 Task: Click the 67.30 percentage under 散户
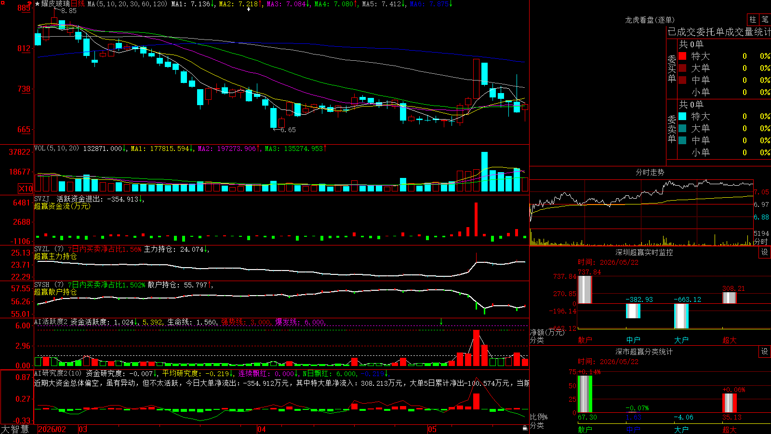587,417
